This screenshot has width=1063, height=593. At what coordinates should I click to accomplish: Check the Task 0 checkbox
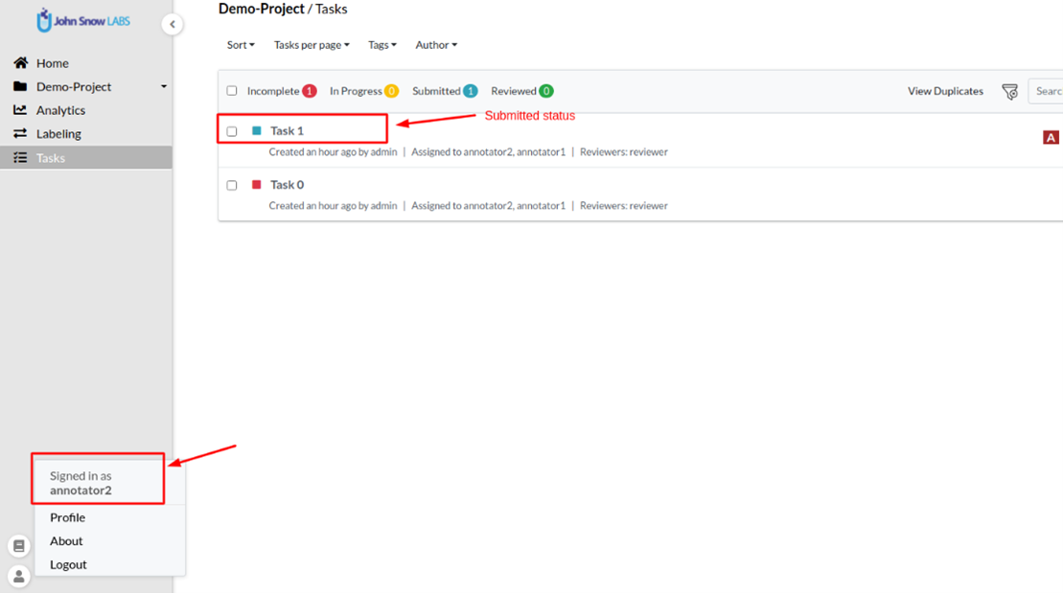[232, 185]
